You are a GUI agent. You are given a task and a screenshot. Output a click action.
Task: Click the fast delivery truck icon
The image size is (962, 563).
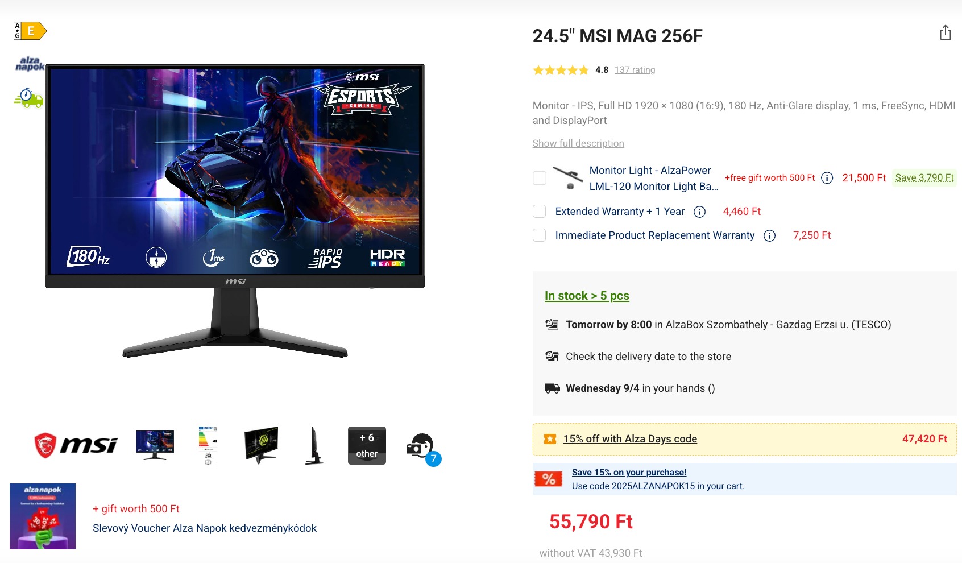[29, 98]
